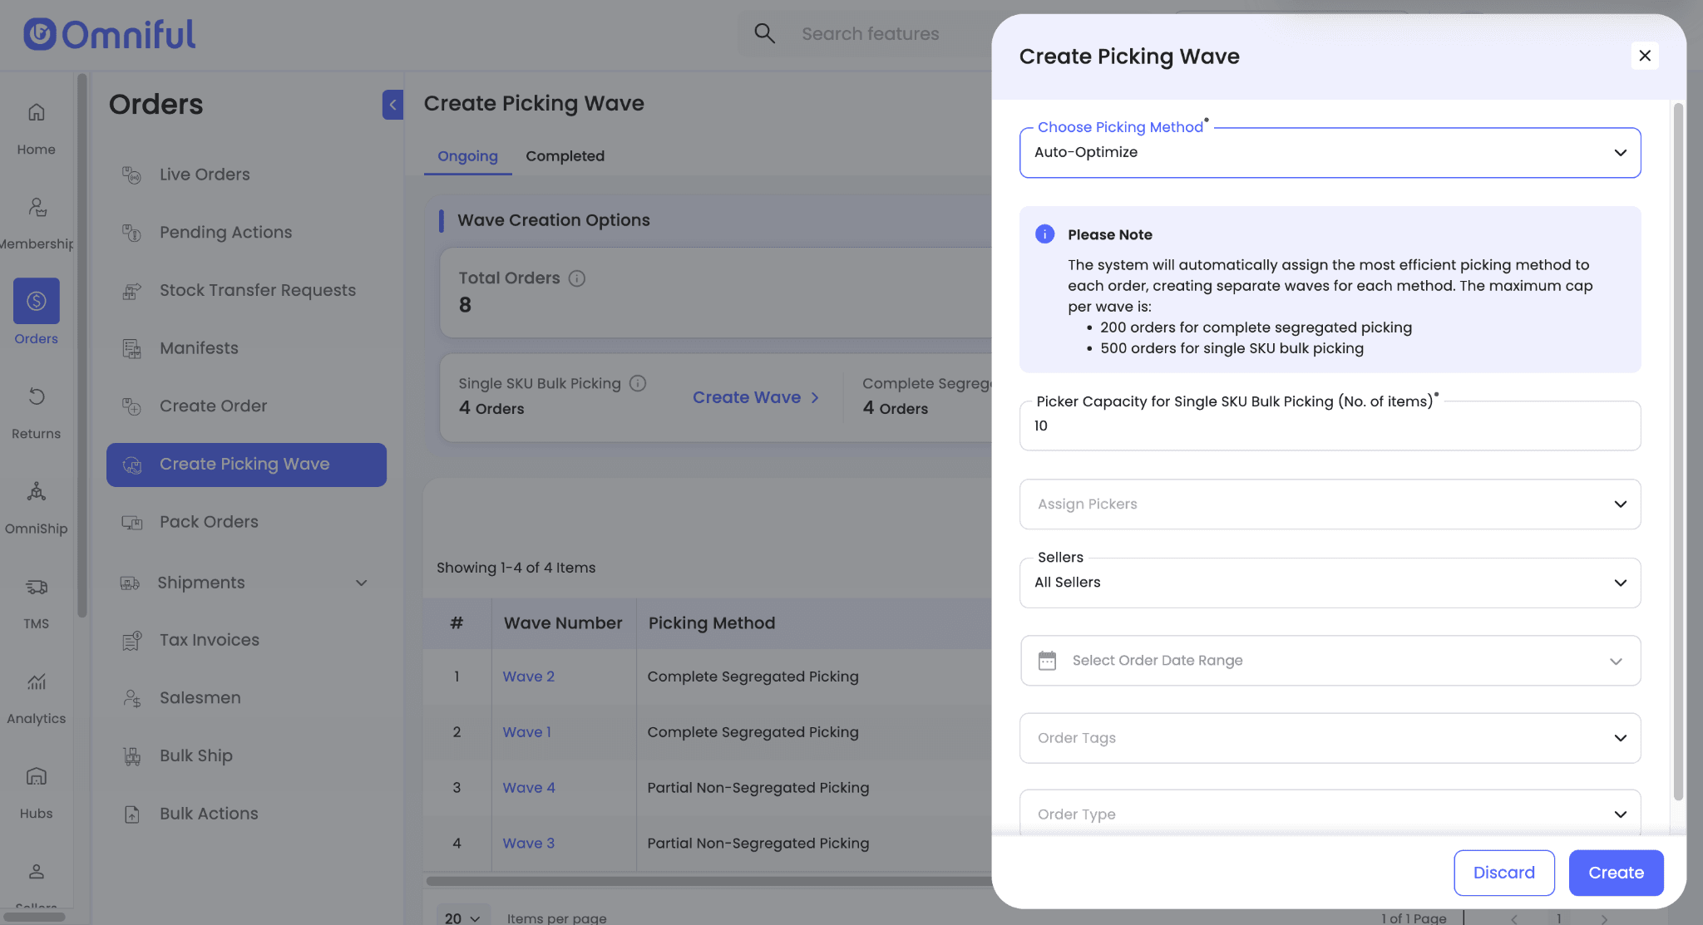This screenshot has height=925, width=1703.
Task: Switch to the Completed tab
Action: [565, 156]
